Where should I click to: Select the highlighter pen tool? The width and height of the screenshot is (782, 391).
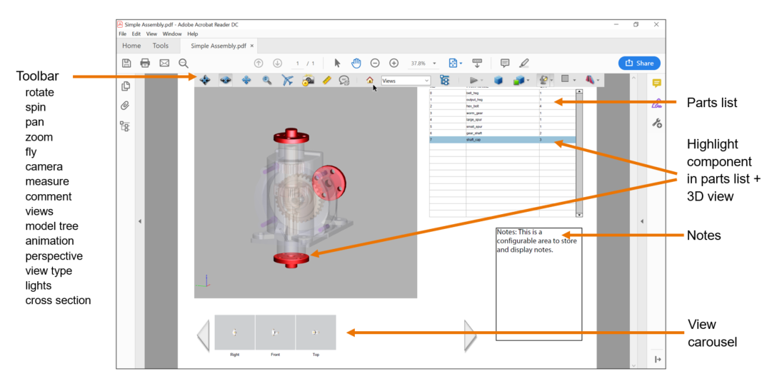click(x=523, y=64)
